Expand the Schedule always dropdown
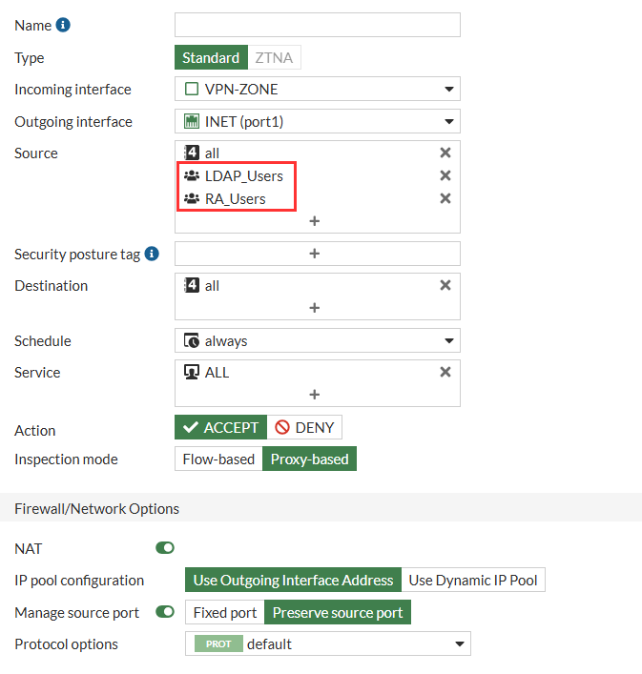642x674 pixels. point(318,341)
